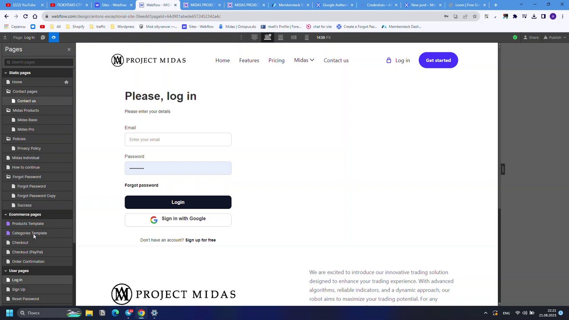Click the Sign in with Google button
The height and width of the screenshot is (320, 569).
(x=178, y=220)
